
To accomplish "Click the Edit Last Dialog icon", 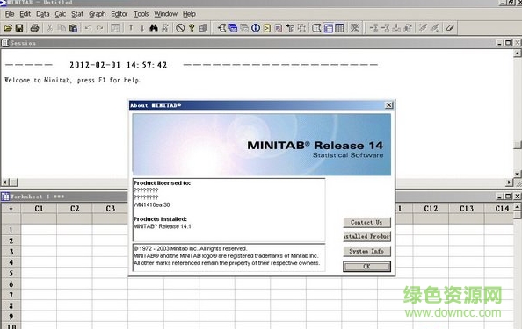I will point(115,28).
